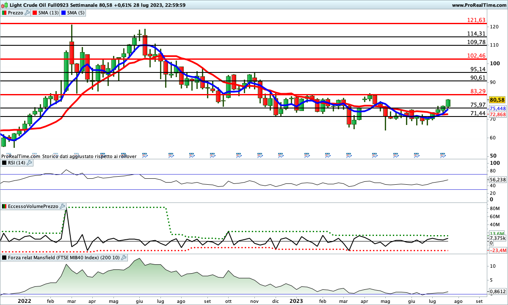The height and width of the screenshot is (305, 508).
Task: Select the EccessoVolumePrezzo indicator label
Action: pos(33,206)
